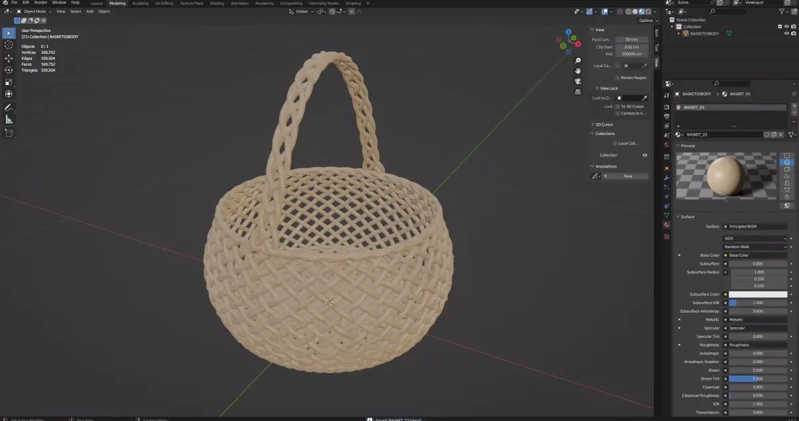The width and height of the screenshot is (799, 421).
Task: Open the Render menu
Action: 41,3
